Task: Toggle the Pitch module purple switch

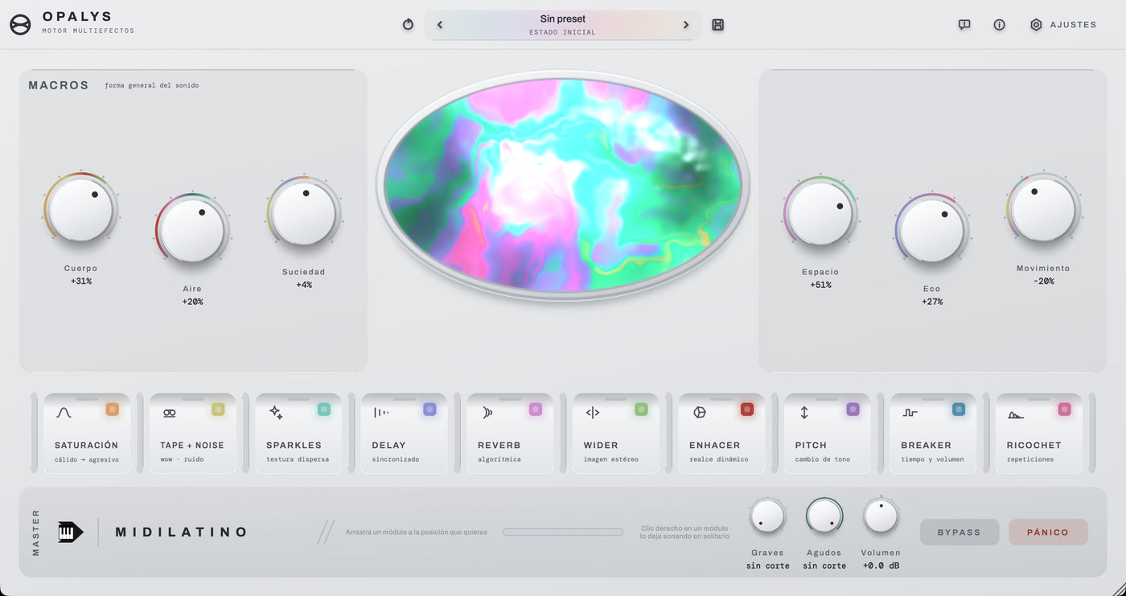Action: point(853,409)
